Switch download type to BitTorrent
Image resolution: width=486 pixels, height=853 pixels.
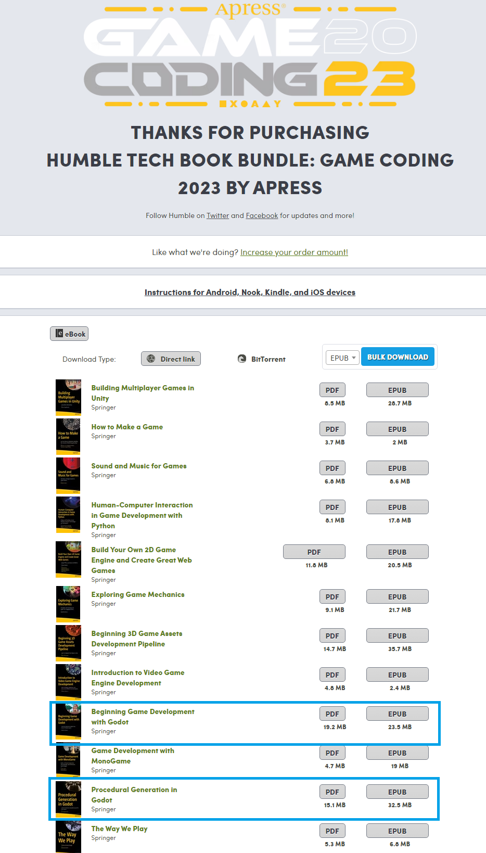point(262,359)
